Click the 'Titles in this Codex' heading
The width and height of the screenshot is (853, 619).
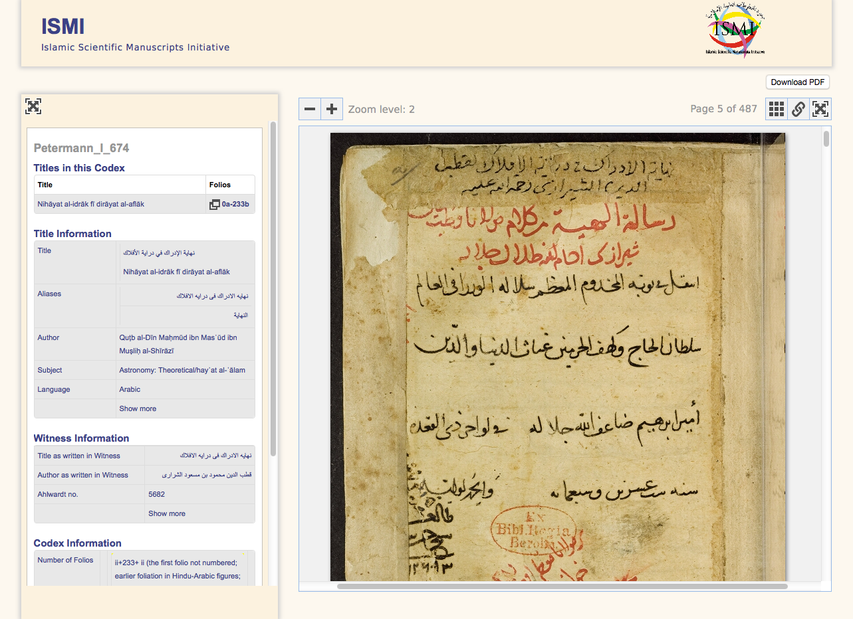[79, 168]
